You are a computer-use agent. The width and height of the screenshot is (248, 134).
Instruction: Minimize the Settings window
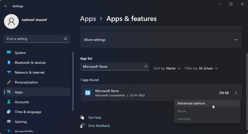coord(219,4)
